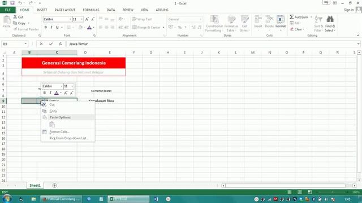Viewport: 362px width, 203px height.
Task: Select the Sheet1 tab
Action: pyautogui.click(x=35, y=186)
